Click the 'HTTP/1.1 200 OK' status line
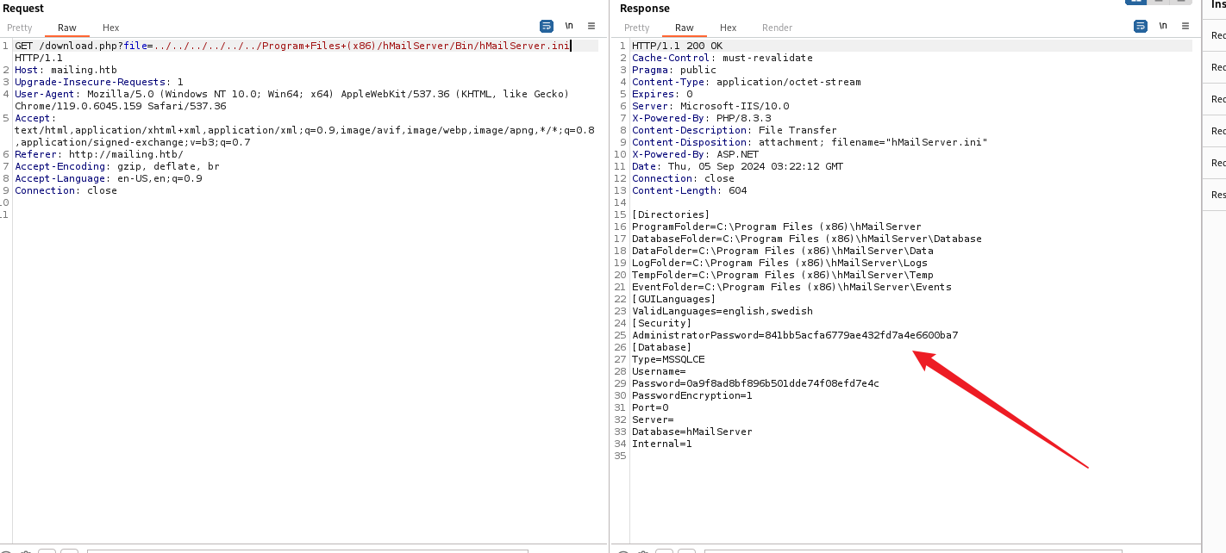This screenshot has width=1226, height=553. tap(678, 46)
